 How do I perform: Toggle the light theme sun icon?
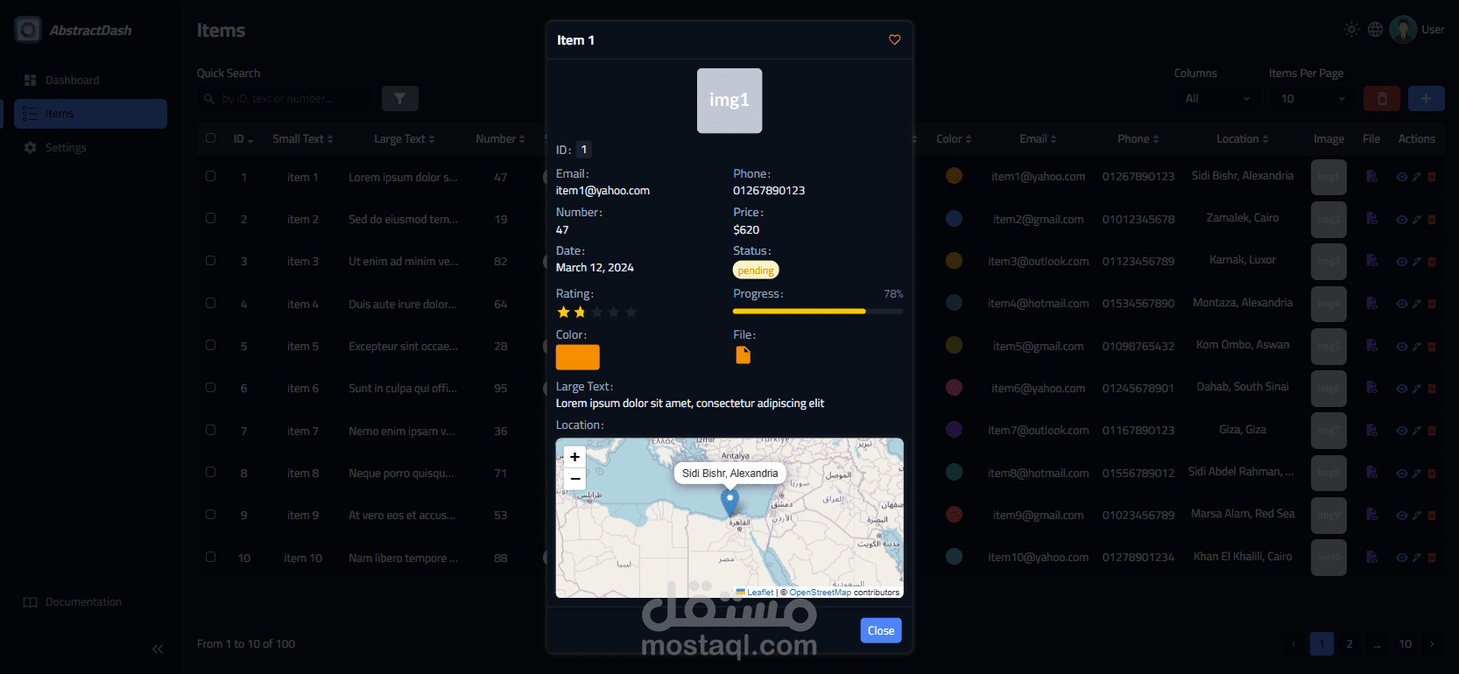(1351, 29)
